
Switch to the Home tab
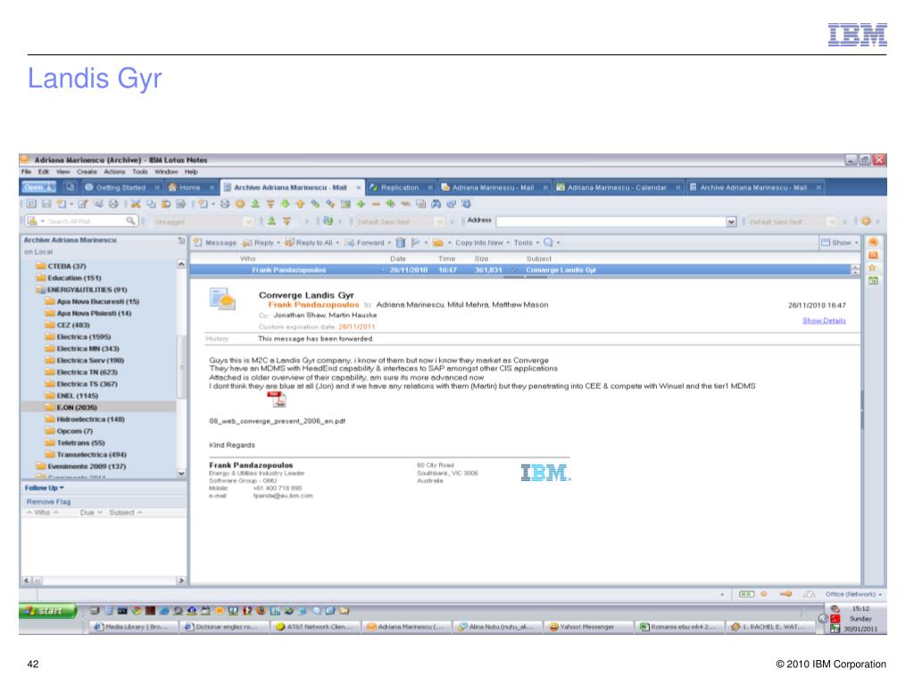click(190, 187)
